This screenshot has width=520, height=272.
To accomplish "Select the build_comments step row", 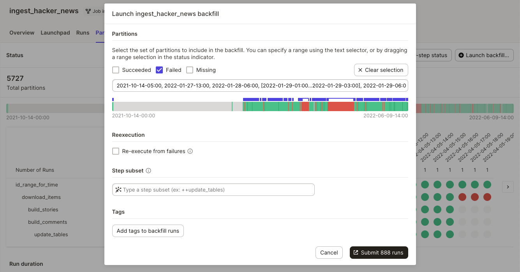I will 48,222.
